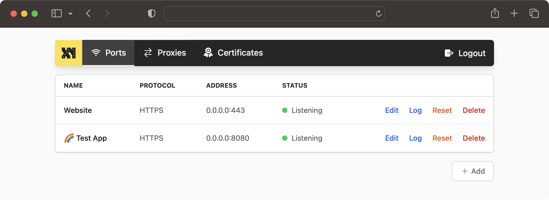The width and height of the screenshot is (549, 200).
Task: Delete the Website port
Action: click(x=474, y=110)
